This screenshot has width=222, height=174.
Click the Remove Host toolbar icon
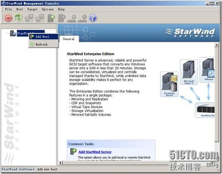point(62,18)
